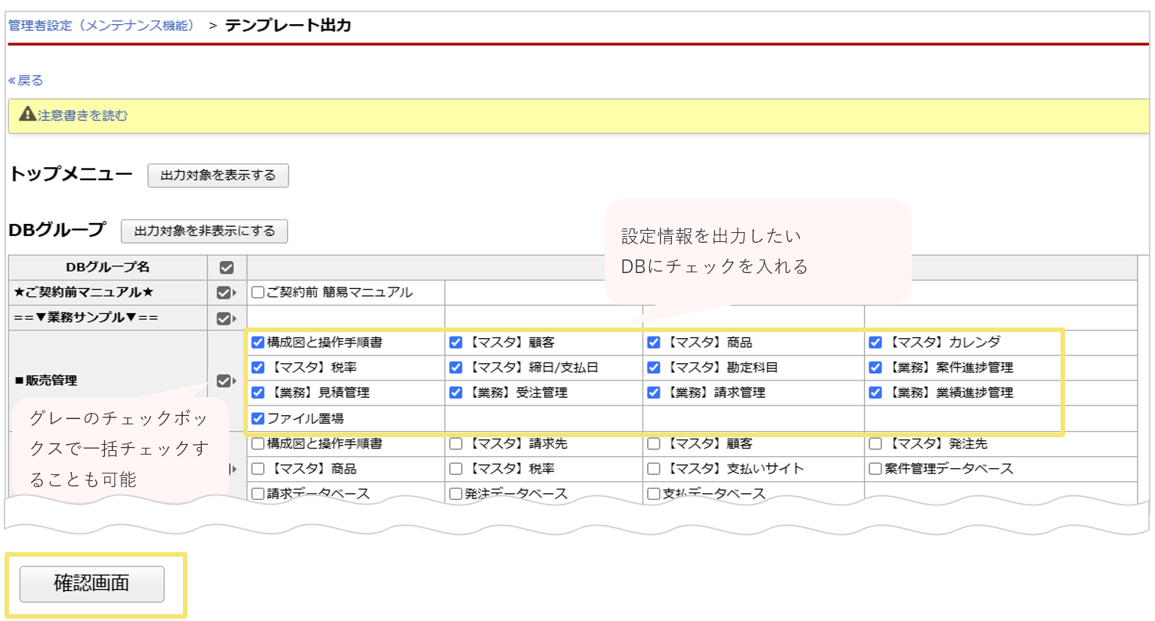Follow the «戻る link
Image resolution: width=1155 pixels, height=621 pixels.
click(x=25, y=79)
